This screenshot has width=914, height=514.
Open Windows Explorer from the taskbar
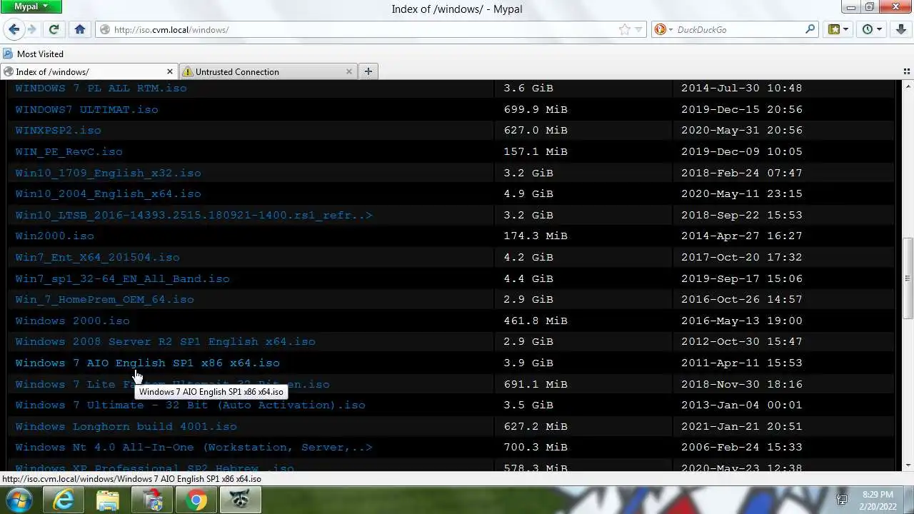(x=108, y=500)
